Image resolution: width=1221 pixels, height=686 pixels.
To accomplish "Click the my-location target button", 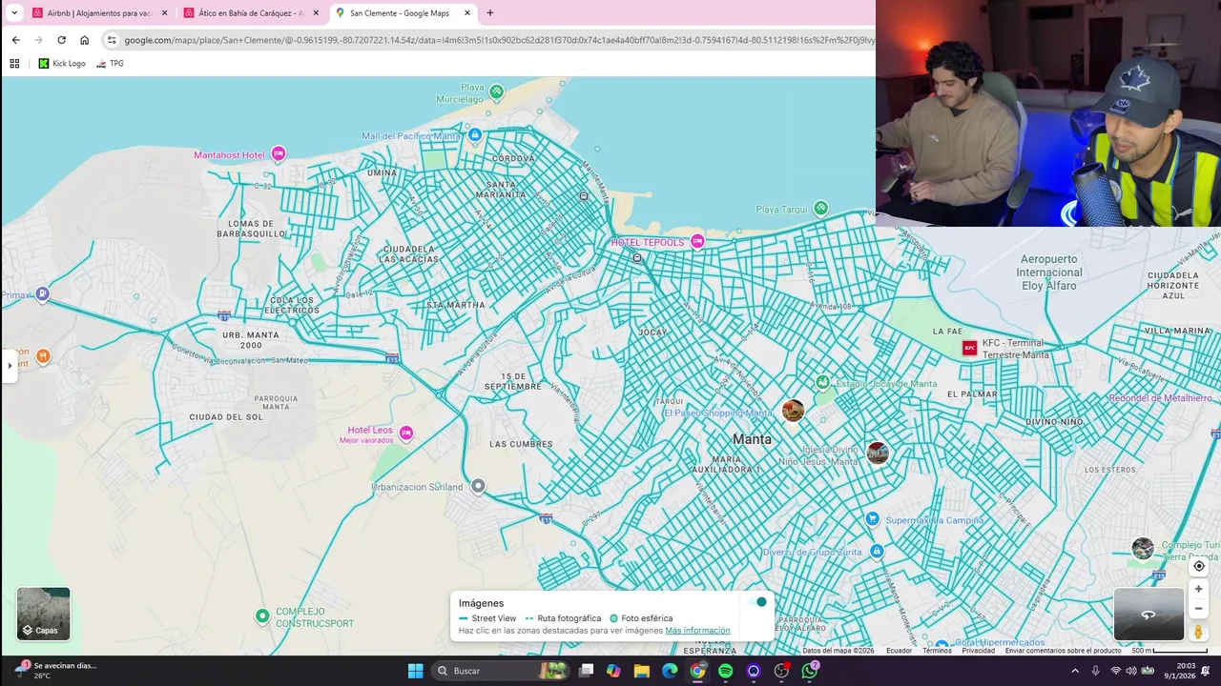I will pos(1199,566).
